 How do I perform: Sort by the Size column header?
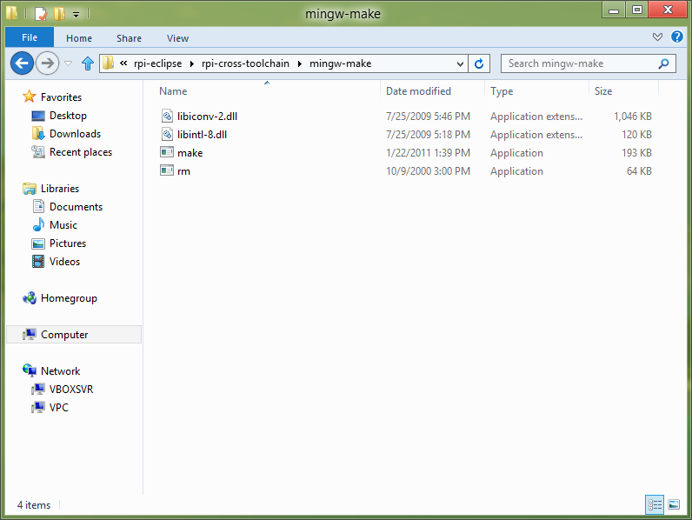(x=602, y=91)
